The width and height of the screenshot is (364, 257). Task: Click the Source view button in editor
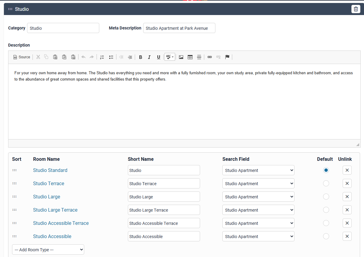pyautogui.click(x=22, y=57)
